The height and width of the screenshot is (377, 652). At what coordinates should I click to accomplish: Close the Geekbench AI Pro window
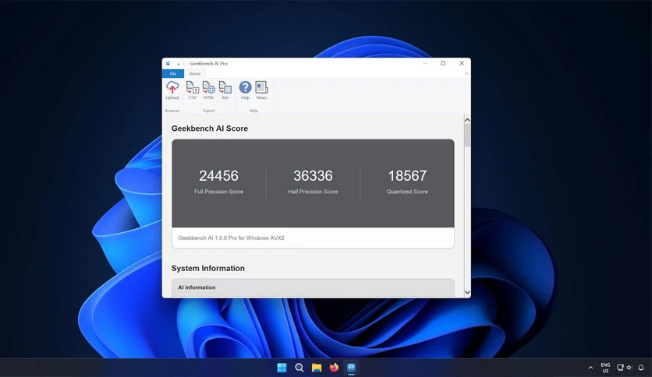[x=462, y=64]
